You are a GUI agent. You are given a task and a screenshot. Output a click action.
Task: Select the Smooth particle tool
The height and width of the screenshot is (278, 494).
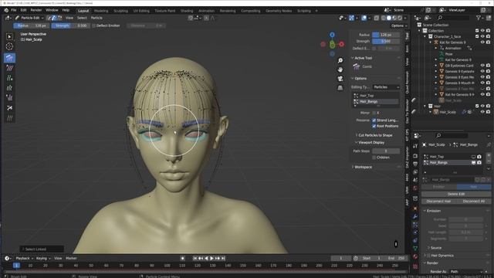coord(9,68)
